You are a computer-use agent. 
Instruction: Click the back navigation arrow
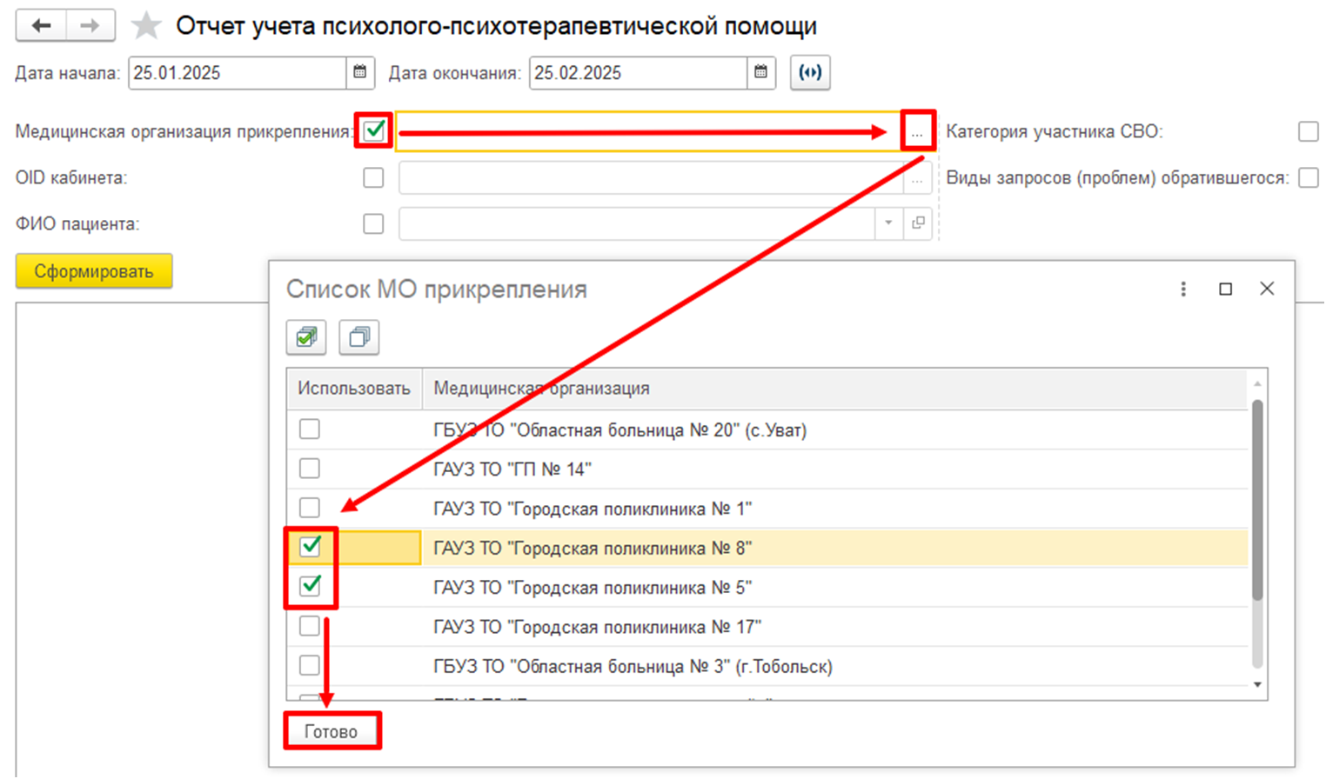[x=41, y=26]
